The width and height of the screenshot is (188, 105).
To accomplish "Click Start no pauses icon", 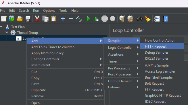I will 97,19.
